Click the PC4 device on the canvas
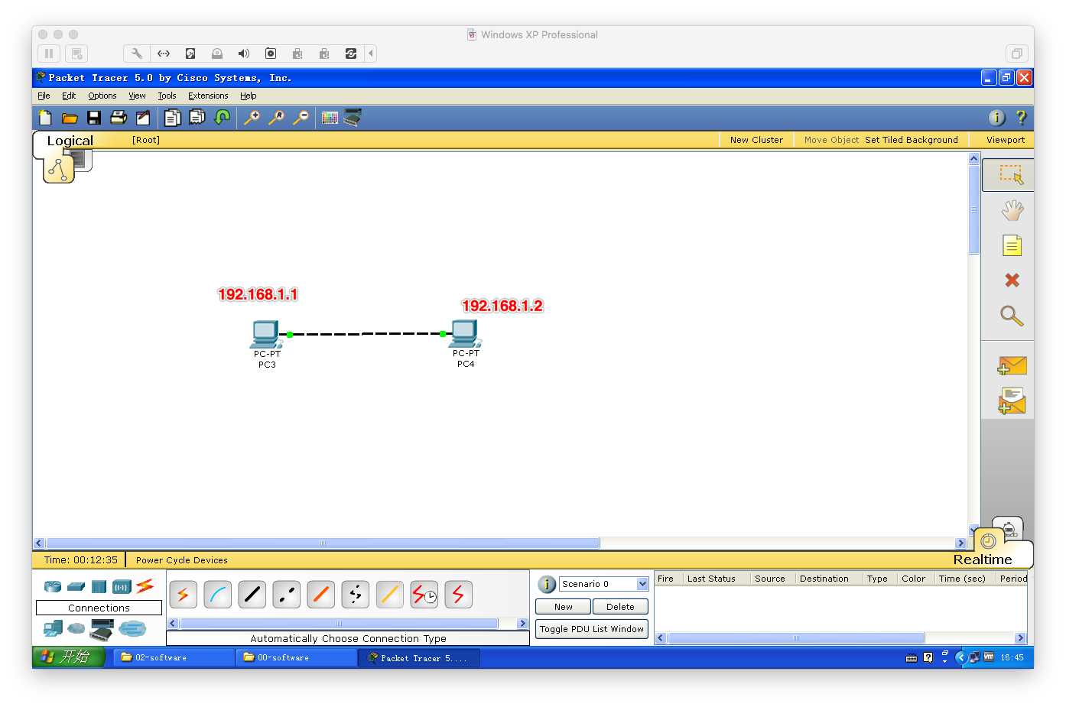The width and height of the screenshot is (1066, 707). coord(465,334)
